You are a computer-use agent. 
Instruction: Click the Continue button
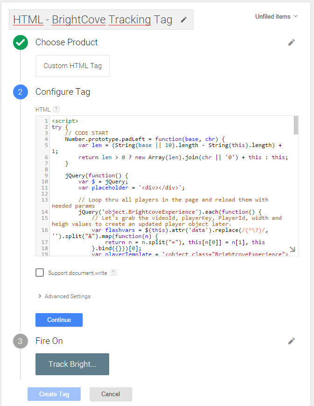click(x=59, y=320)
